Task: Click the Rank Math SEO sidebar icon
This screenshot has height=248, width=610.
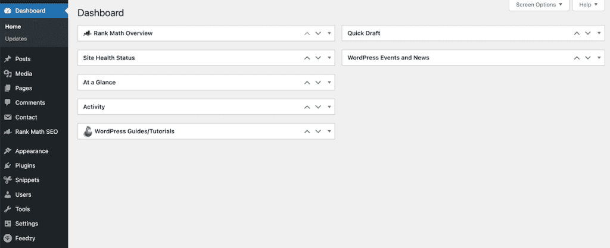Action: (x=7, y=131)
